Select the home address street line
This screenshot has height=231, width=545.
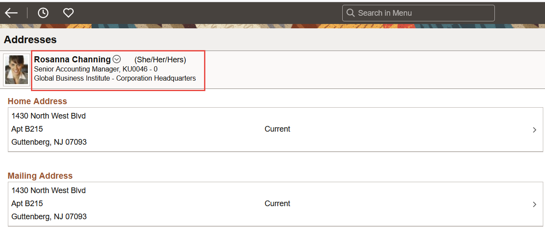[48, 116]
